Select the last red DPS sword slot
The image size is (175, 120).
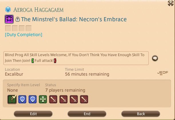point(84,99)
